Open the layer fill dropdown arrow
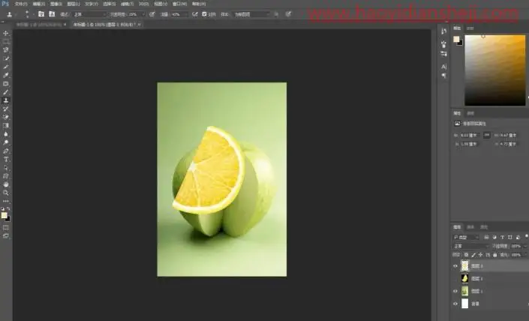The width and height of the screenshot is (529, 321). [x=525, y=255]
